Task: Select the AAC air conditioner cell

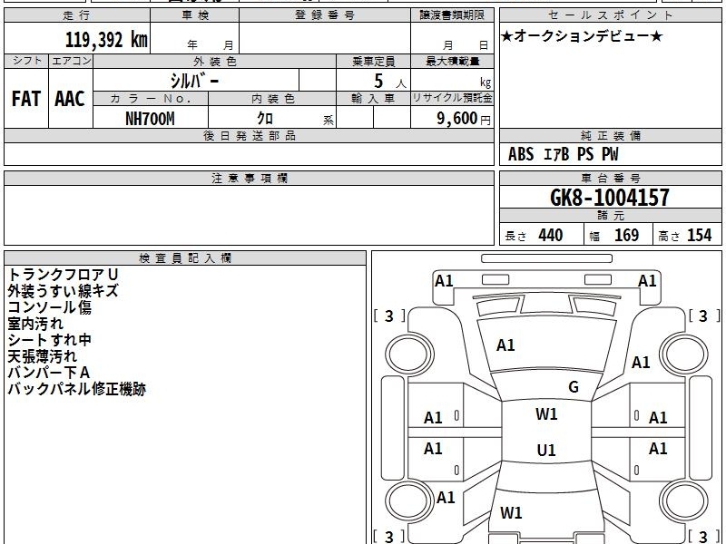Action: pyautogui.click(x=71, y=99)
